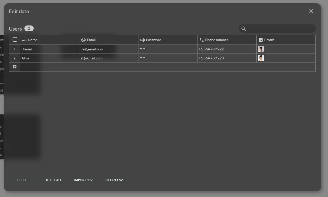The width and height of the screenshot is (328, 197).
Task: Click the Users count badge showing 2
Action: tap(29, 29)
